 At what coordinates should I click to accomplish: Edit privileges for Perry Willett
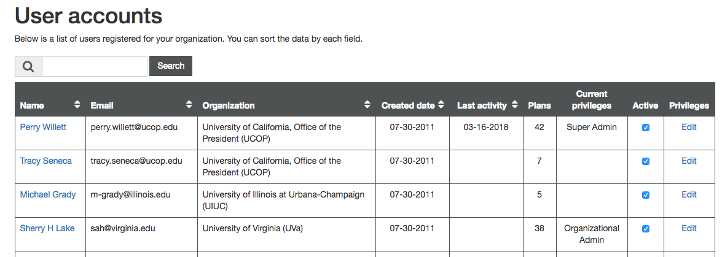pos(689,127)
